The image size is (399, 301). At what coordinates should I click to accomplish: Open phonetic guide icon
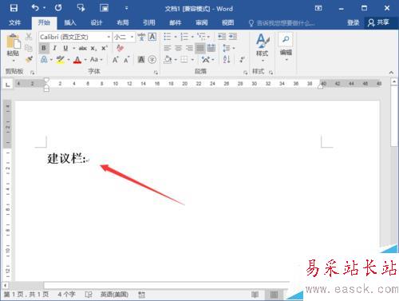tap(141, 37)
